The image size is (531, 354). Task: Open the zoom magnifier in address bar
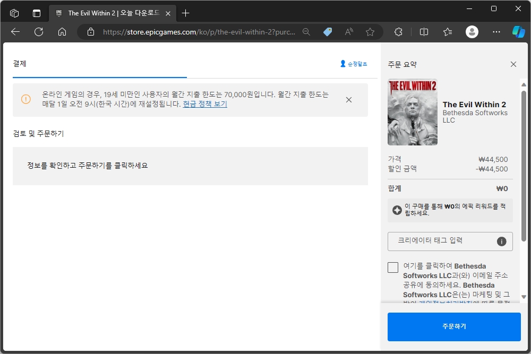pos(306,32)
